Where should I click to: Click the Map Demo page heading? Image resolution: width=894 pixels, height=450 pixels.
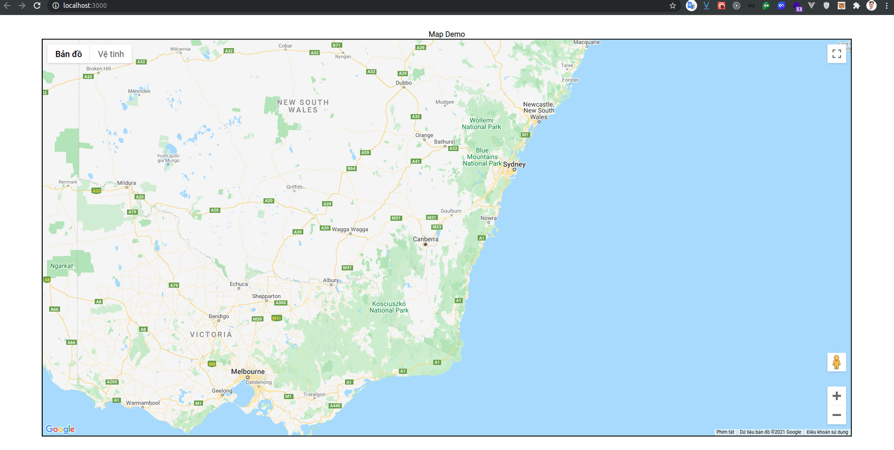446,34
